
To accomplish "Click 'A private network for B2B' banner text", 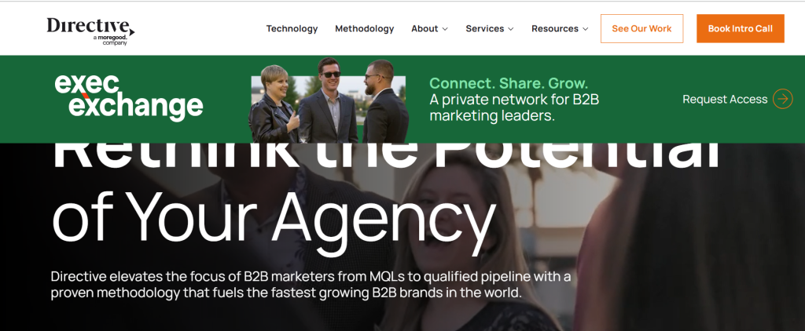I will (514, 100).
